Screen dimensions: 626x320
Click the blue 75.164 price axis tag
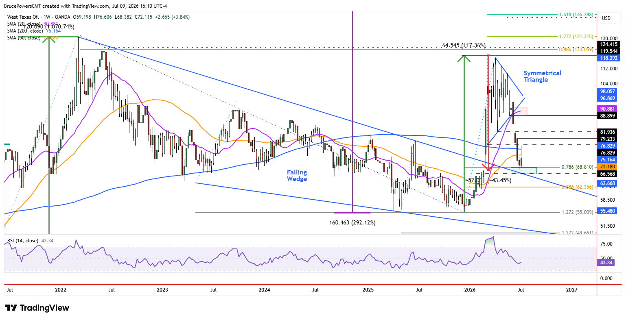608,160
